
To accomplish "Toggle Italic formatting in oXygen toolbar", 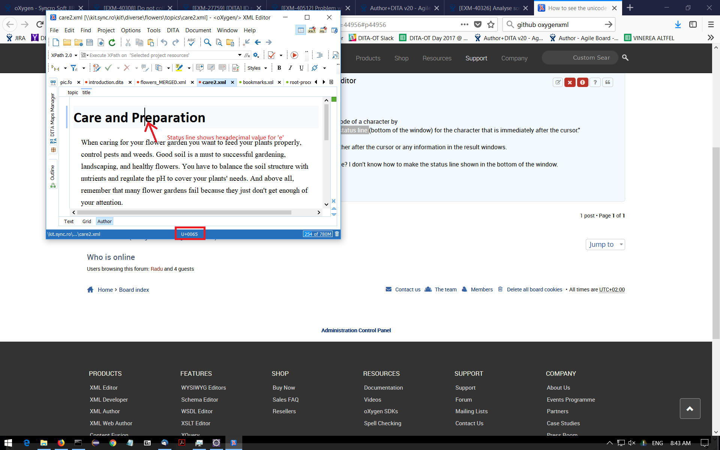I will 290,68.
